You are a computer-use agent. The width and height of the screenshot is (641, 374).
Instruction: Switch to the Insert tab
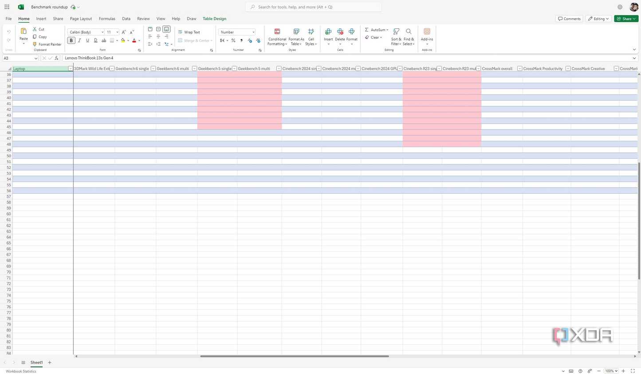point(41,19)
